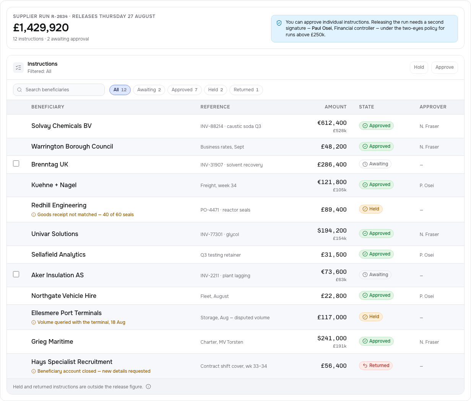This screenshot has width=471, height=401.
Task: Click Approved badge for Grieg Maritime
Action: pyautogui.click(x=376, y=341)
